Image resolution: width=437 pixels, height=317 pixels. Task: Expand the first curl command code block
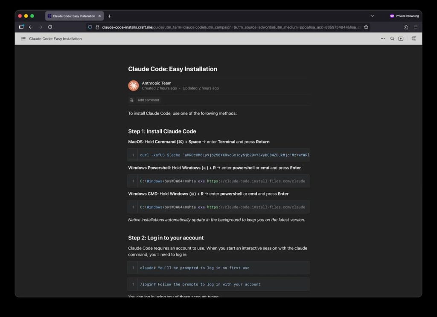click(218, 154)
